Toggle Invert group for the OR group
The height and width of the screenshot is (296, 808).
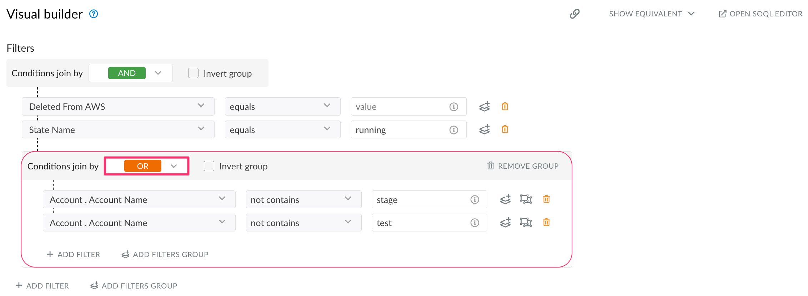[x=209, y=166]
